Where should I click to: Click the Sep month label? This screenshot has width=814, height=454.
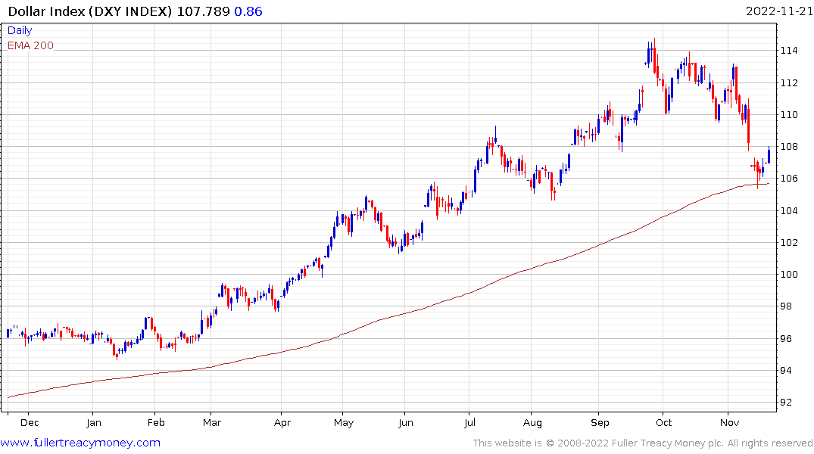(600, 423)
